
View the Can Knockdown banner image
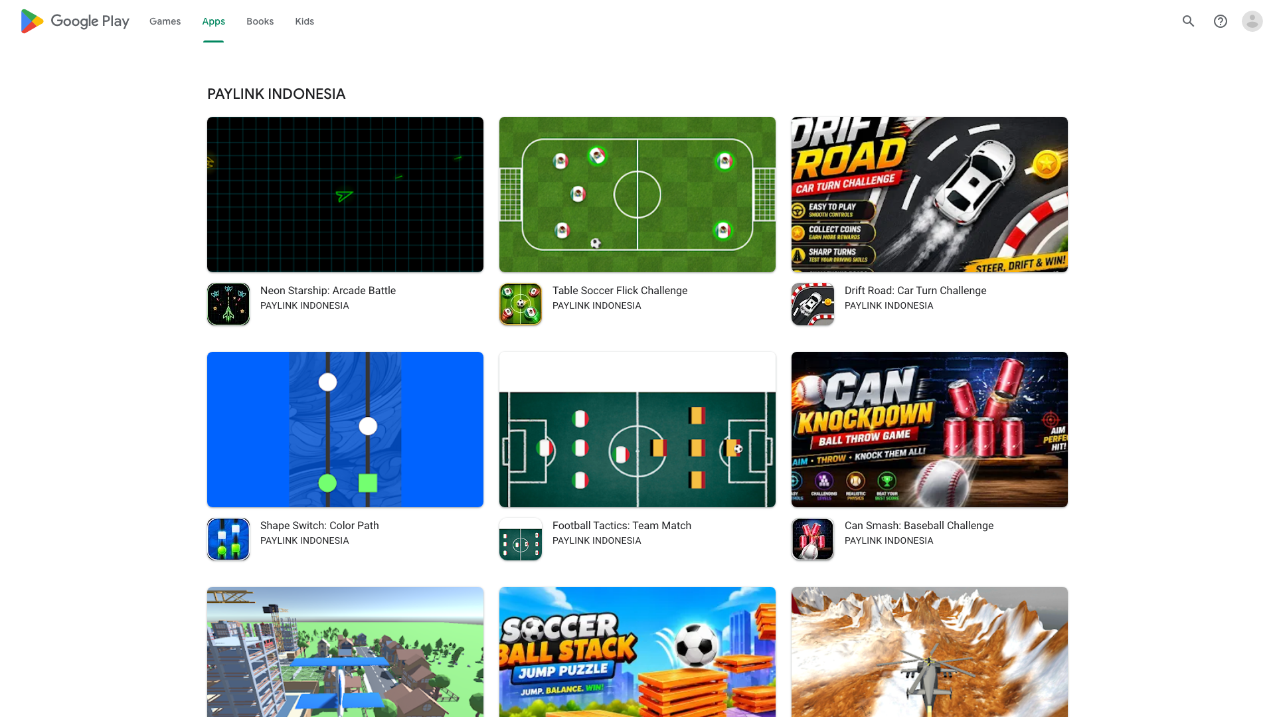(930, 430)
